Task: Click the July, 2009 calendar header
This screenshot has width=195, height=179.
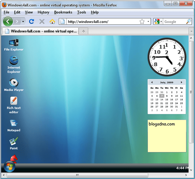Action: tap(166, 82)
